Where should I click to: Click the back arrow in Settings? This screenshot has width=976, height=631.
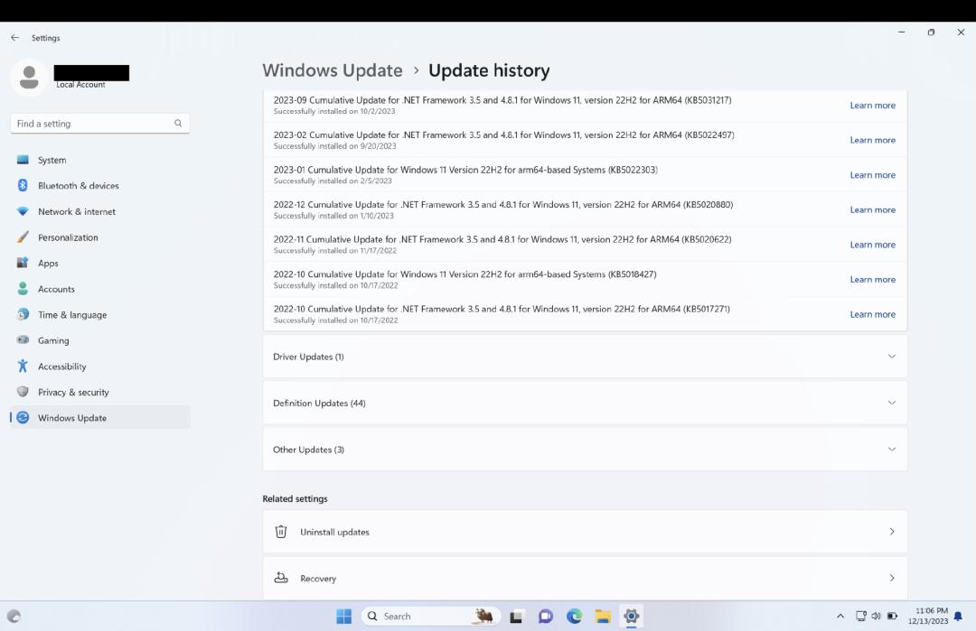(x=15, y=38)
